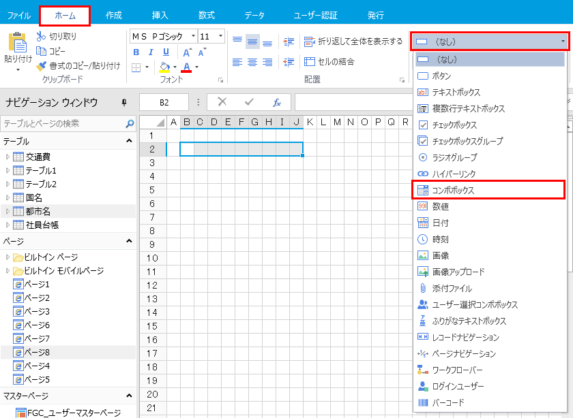Click the search magnifier in navigation pane

[x=130, y=124]
